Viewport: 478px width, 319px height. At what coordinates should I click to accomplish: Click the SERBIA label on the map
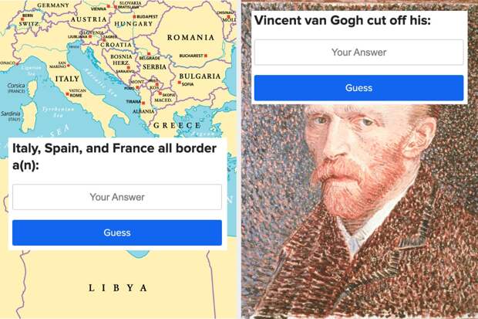pos(154,66)
